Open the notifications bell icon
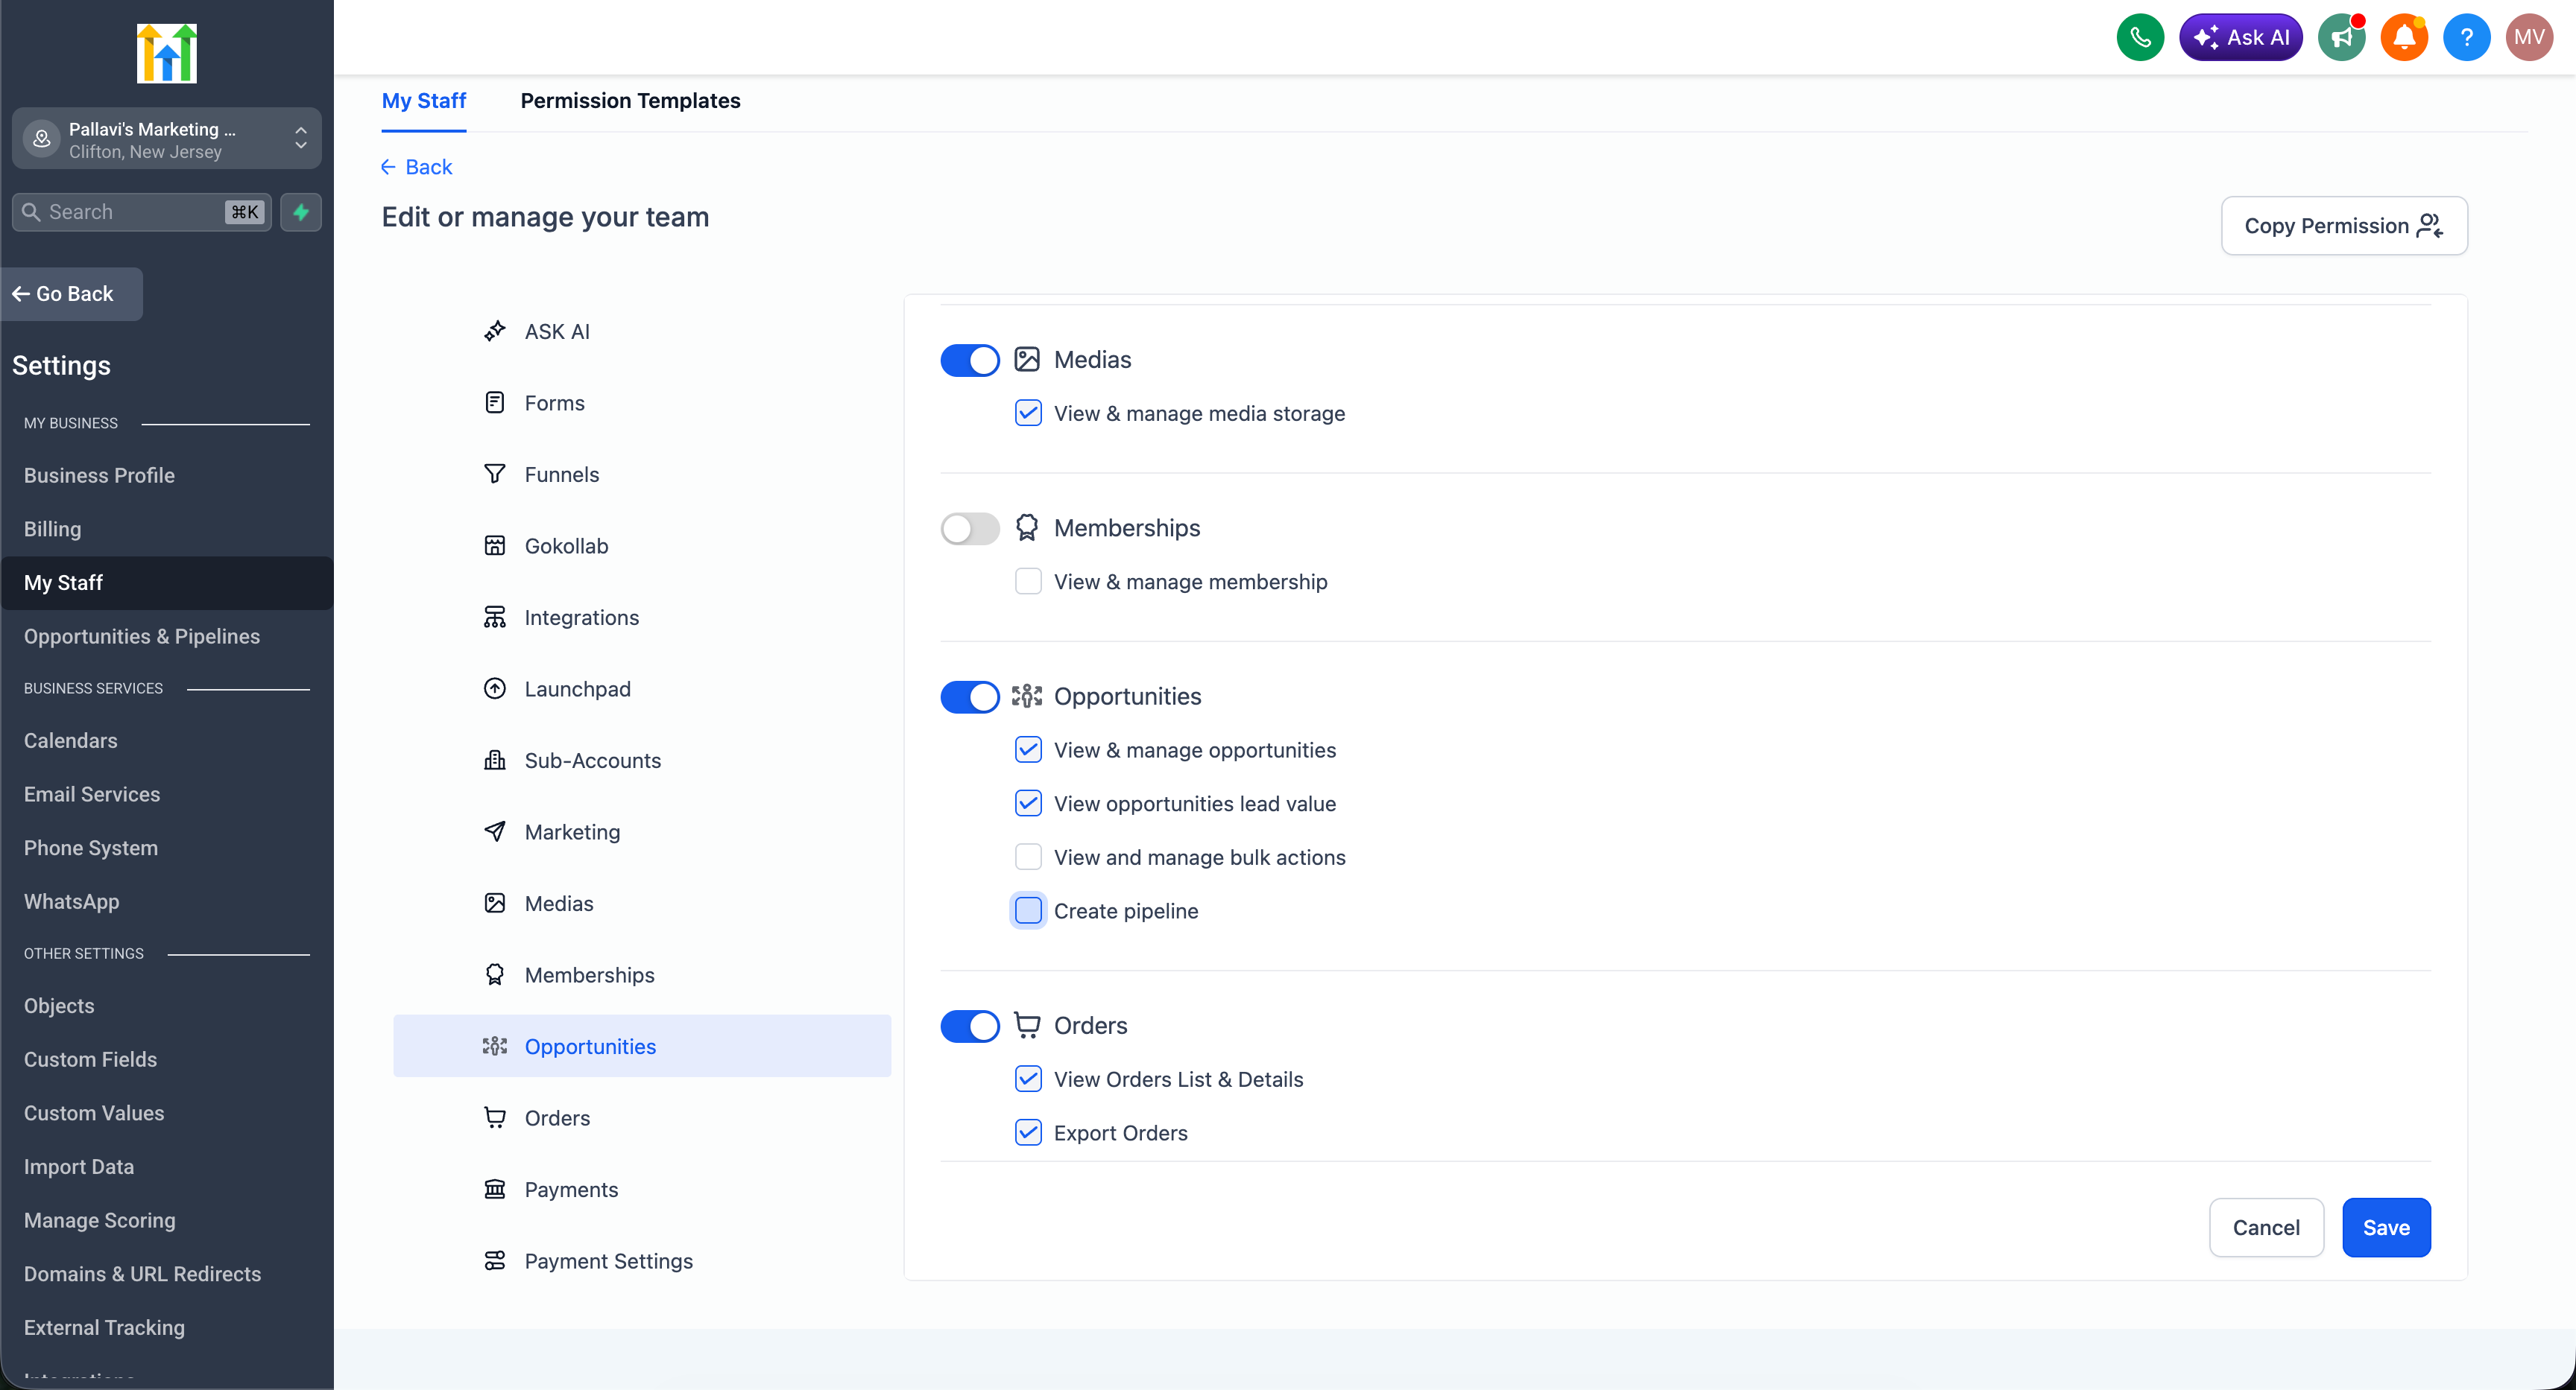 2404,38
